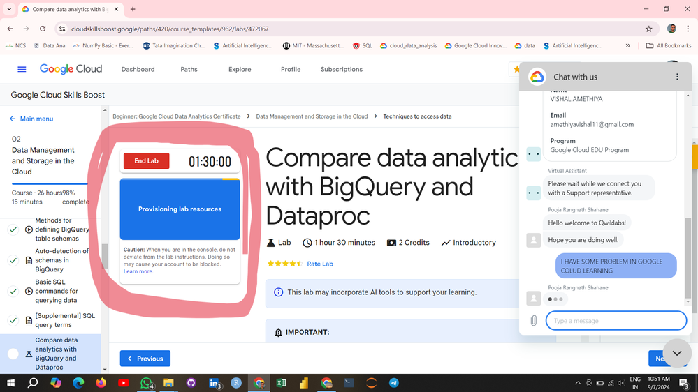Open Data Management and Storage breadcrumb
The width and height of the screenshot is (698, 392).
[312, 116]
